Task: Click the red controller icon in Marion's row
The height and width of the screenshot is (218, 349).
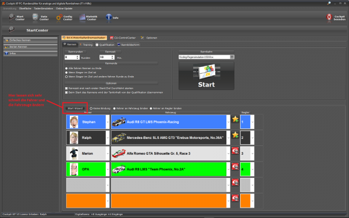Action: pyautogui.click(x=235, y=151)
